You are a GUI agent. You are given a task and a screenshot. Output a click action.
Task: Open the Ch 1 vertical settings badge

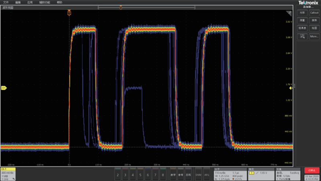click(x=8, y=173)
